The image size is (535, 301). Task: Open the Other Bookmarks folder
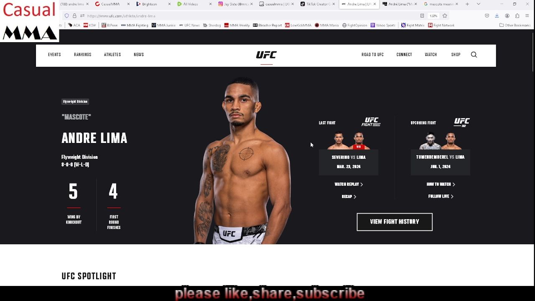(x=515, y=25)
